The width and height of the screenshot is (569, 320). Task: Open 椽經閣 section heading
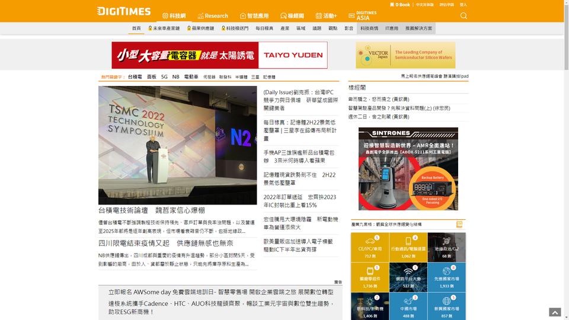[357, 88]
